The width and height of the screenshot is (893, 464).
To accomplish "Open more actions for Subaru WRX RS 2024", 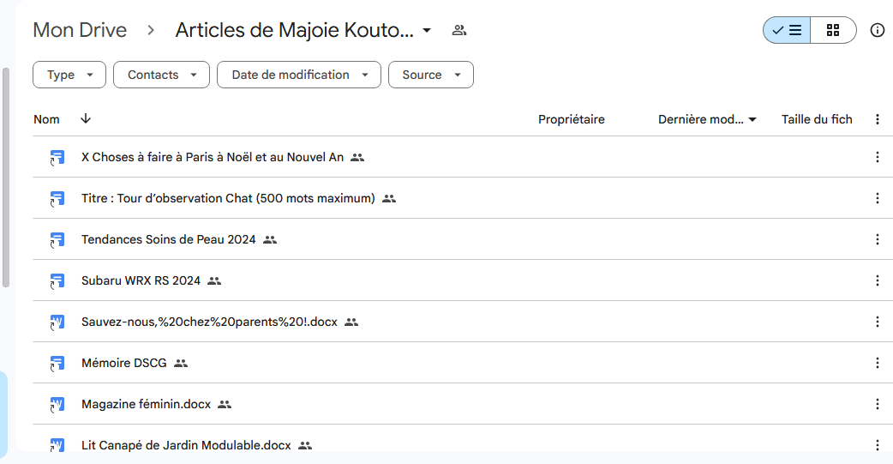I will 877,280.
